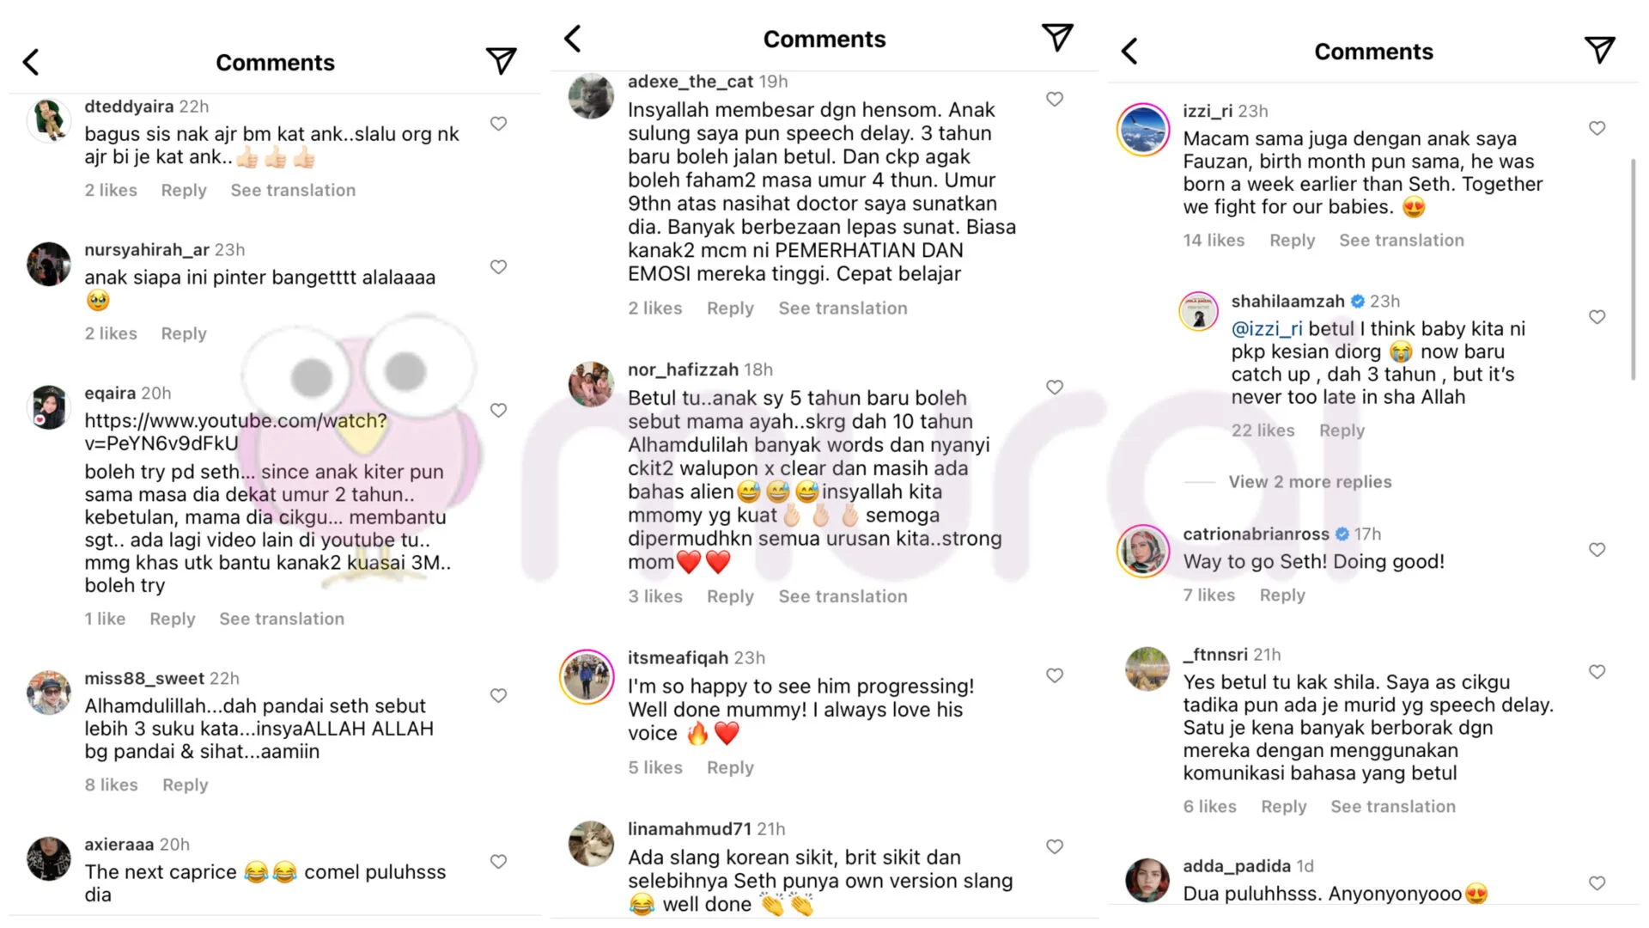See translation of adexe_the_cat's comment
Screen dimensions: 1649x928
coord(843,308)
